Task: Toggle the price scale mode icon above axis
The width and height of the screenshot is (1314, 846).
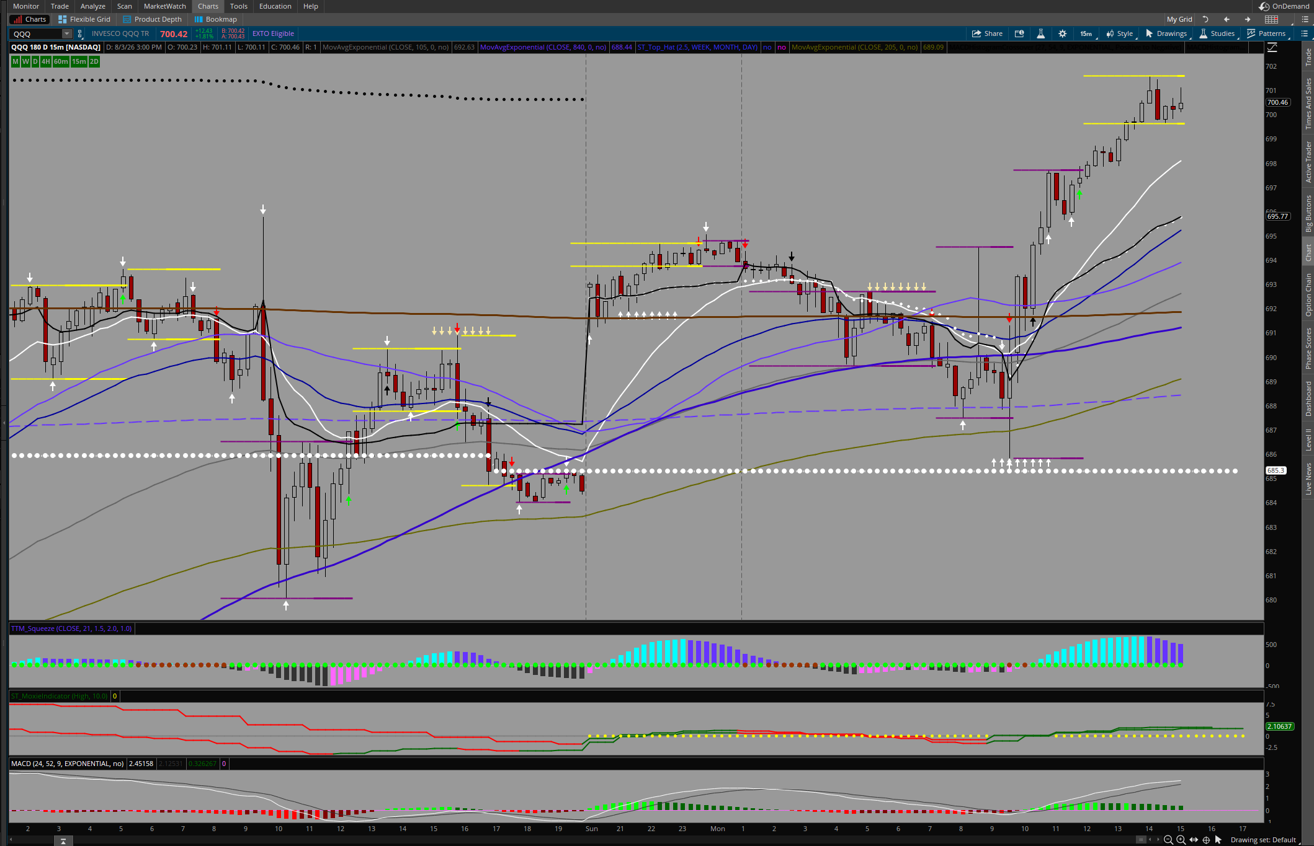Action: pyautogui.click(x=1272, y=47)
